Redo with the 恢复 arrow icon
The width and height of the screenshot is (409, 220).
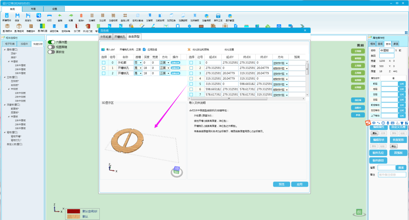pyautogui.click(x=71, y=16)
